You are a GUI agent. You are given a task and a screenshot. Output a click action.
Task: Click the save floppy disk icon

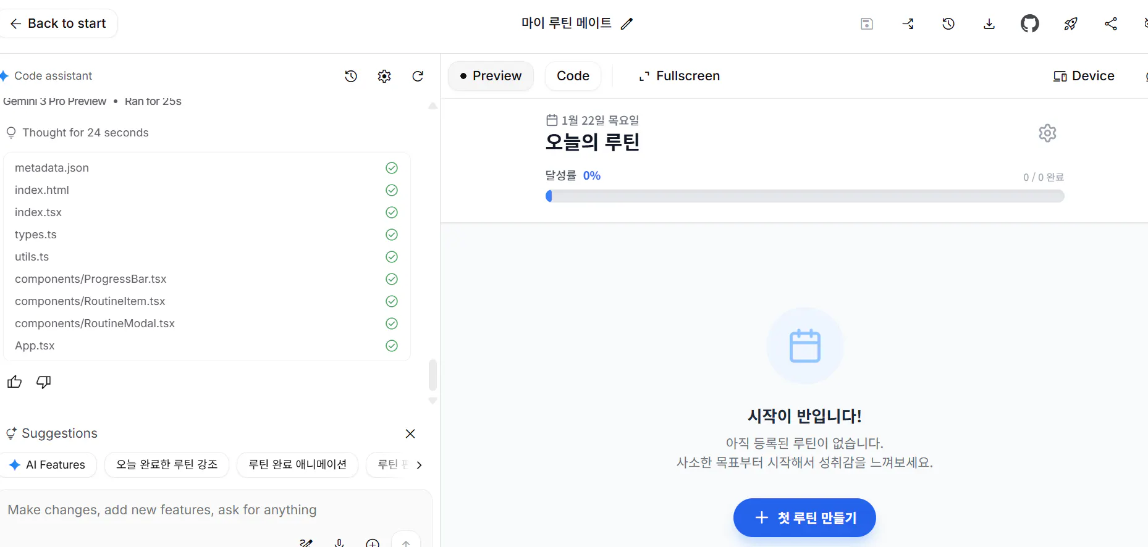(x=867, y=23)
